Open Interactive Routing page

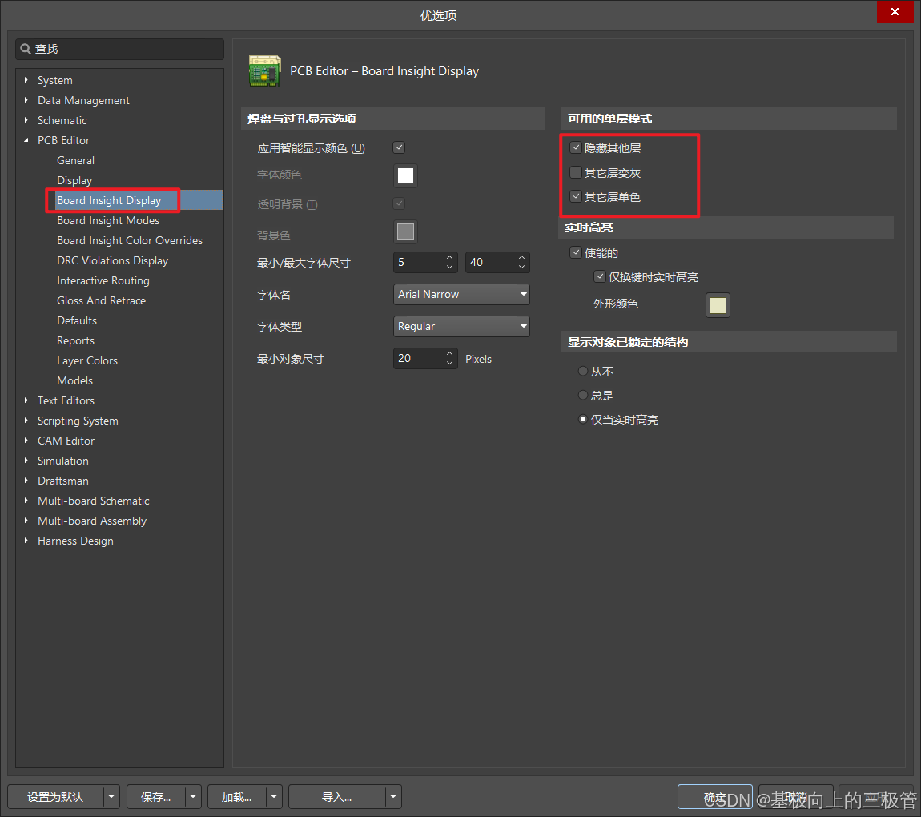point(103,280)
